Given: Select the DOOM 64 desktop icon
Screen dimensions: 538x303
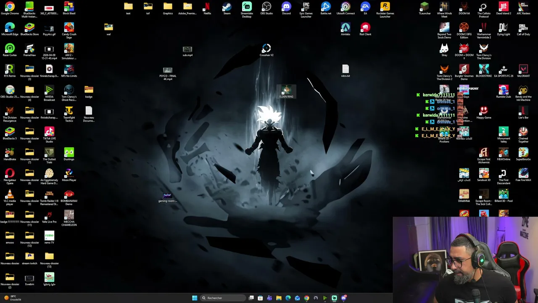Looking at the screenshot, I should 464,8.
